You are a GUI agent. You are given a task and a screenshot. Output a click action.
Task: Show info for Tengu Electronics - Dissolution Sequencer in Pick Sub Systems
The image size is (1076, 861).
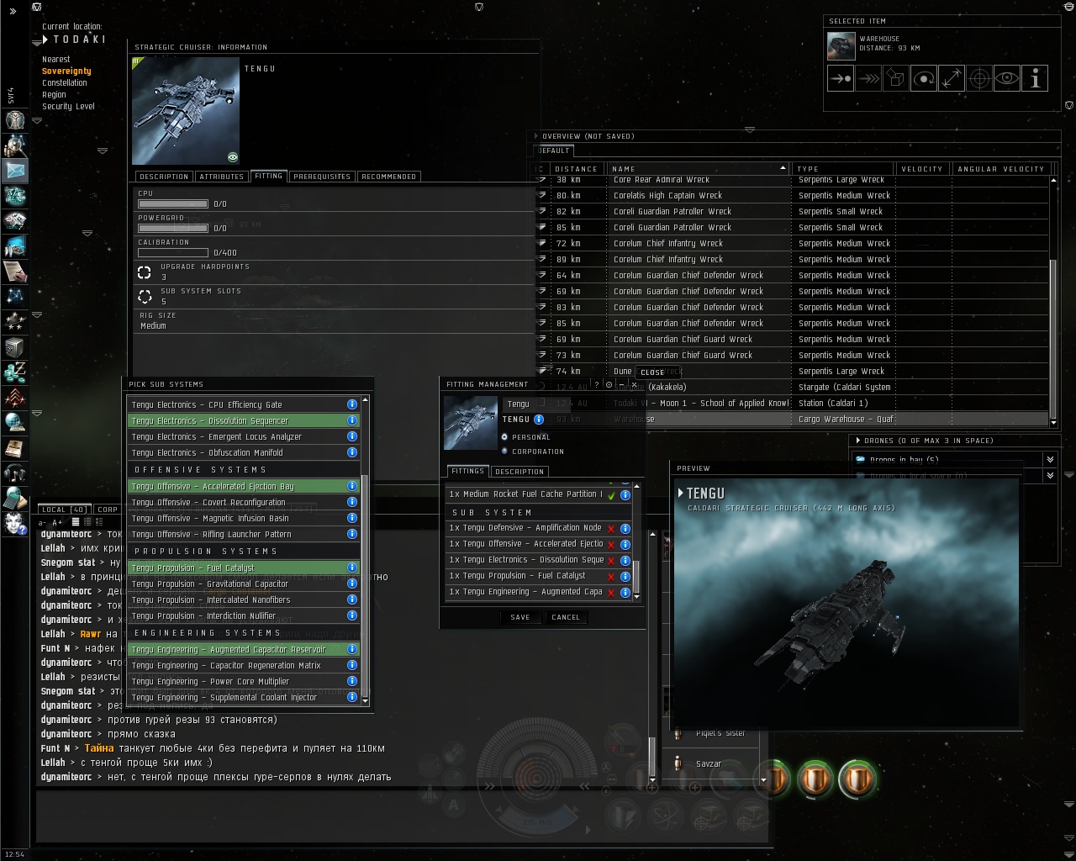pos(352,420)
